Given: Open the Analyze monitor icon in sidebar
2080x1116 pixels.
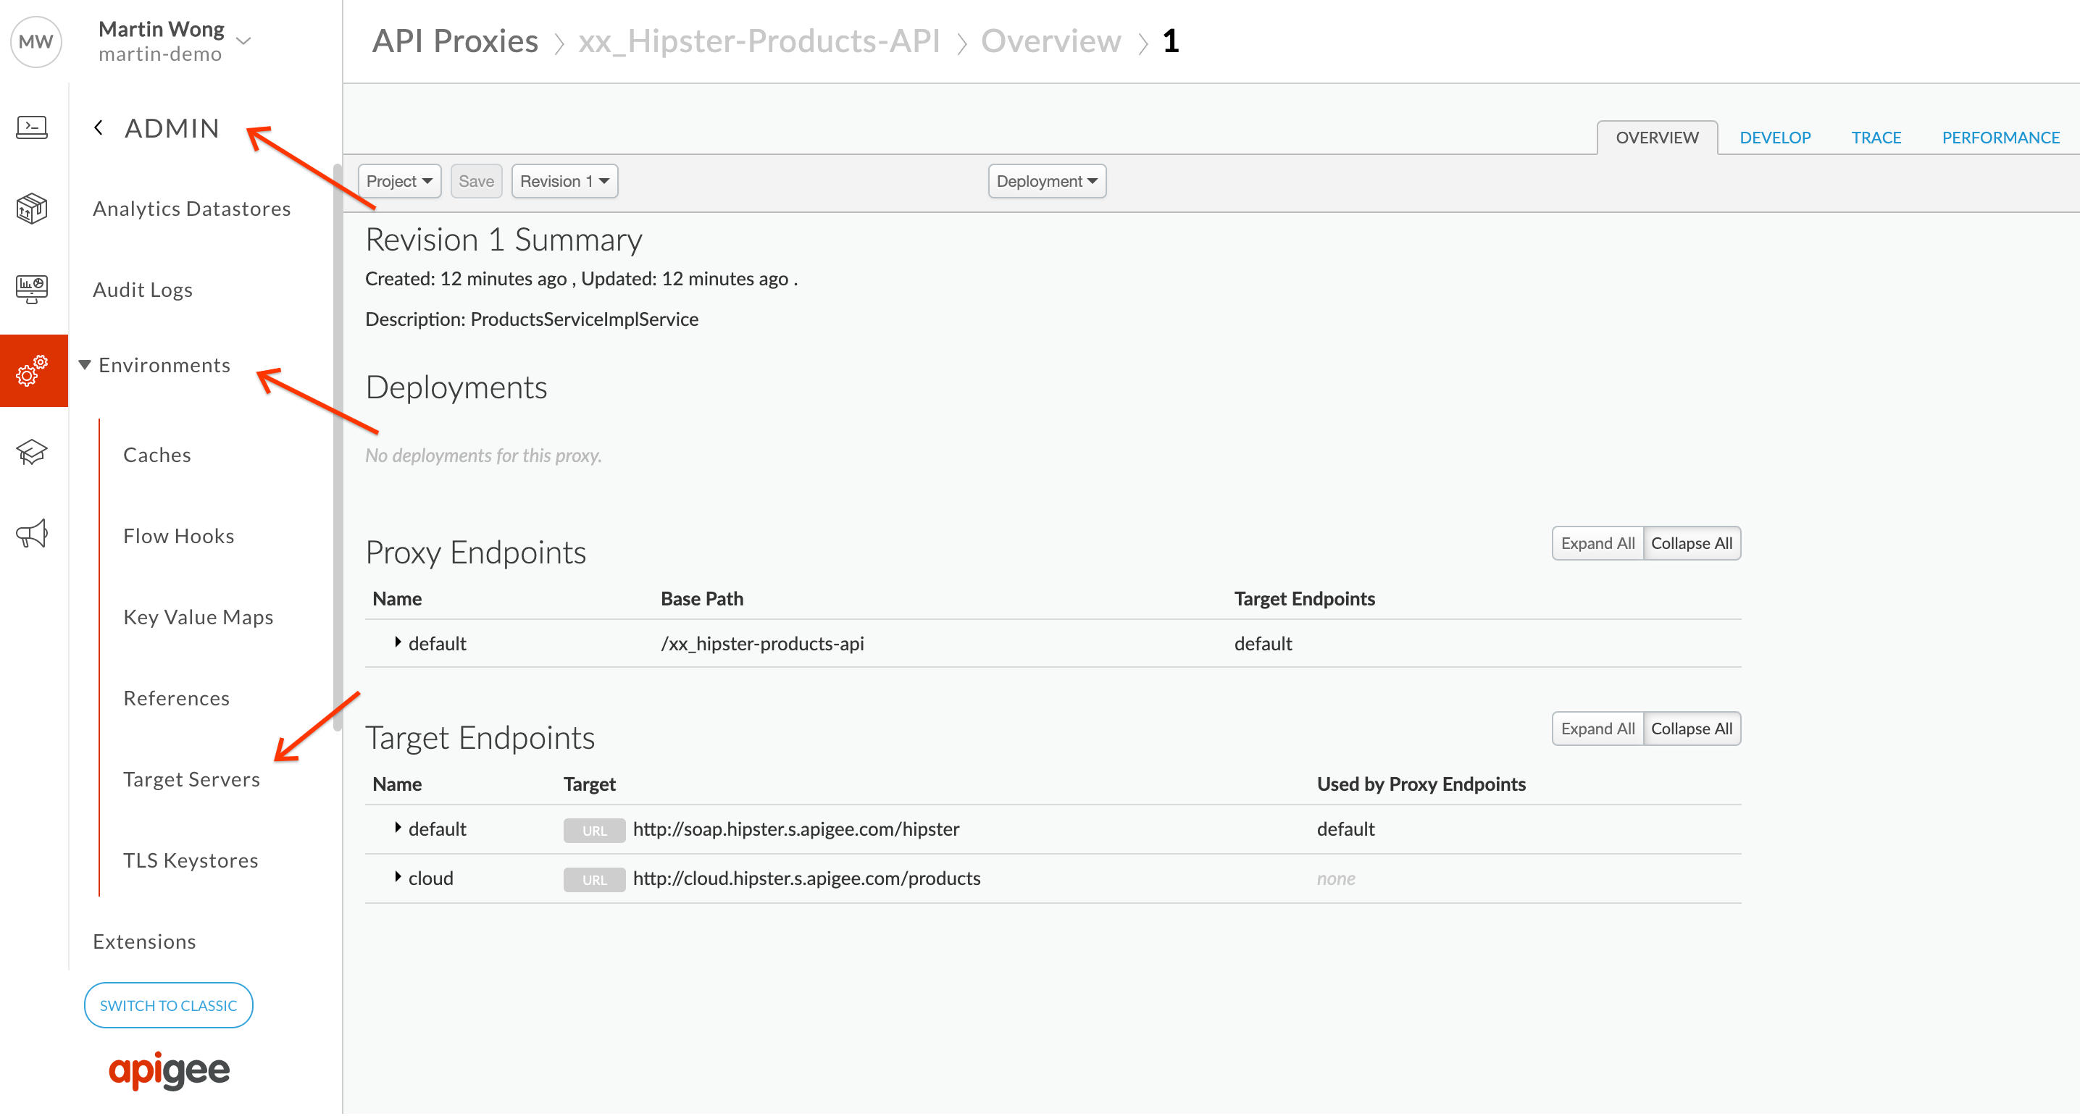Looking at the screenshot, I should tap(33, 289).
